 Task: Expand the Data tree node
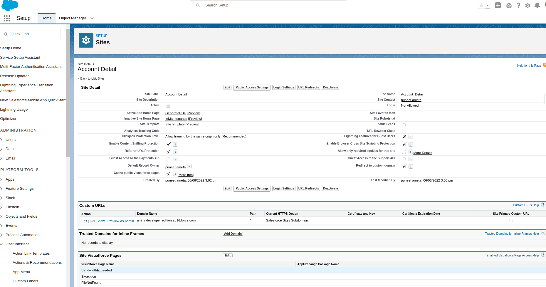(1, 149)
